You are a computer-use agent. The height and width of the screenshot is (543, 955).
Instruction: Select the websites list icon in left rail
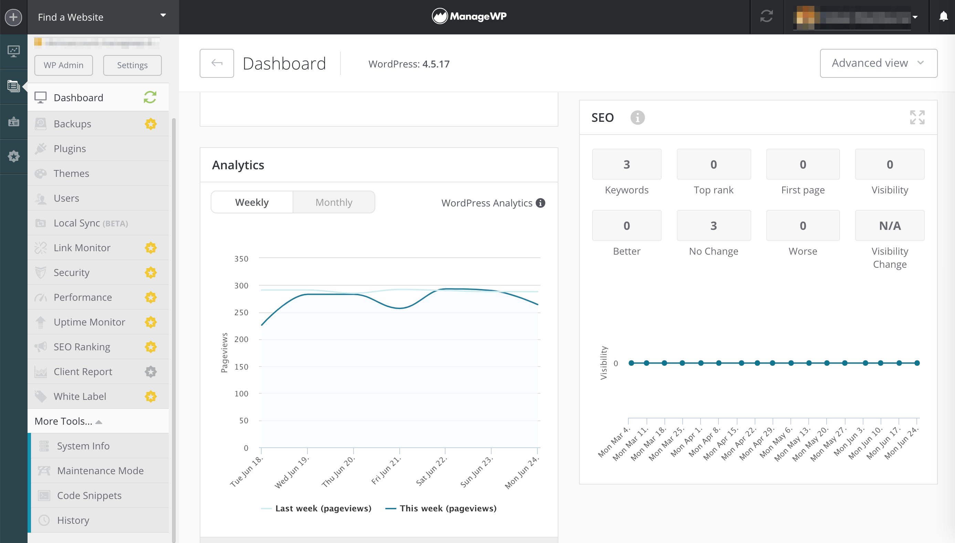[x=13, y=86]
